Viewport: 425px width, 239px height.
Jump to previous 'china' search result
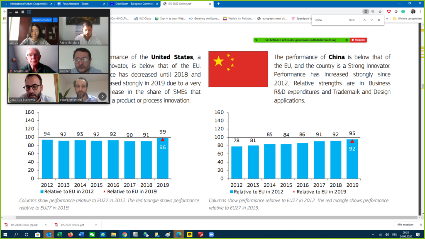(x=364, y=20)
